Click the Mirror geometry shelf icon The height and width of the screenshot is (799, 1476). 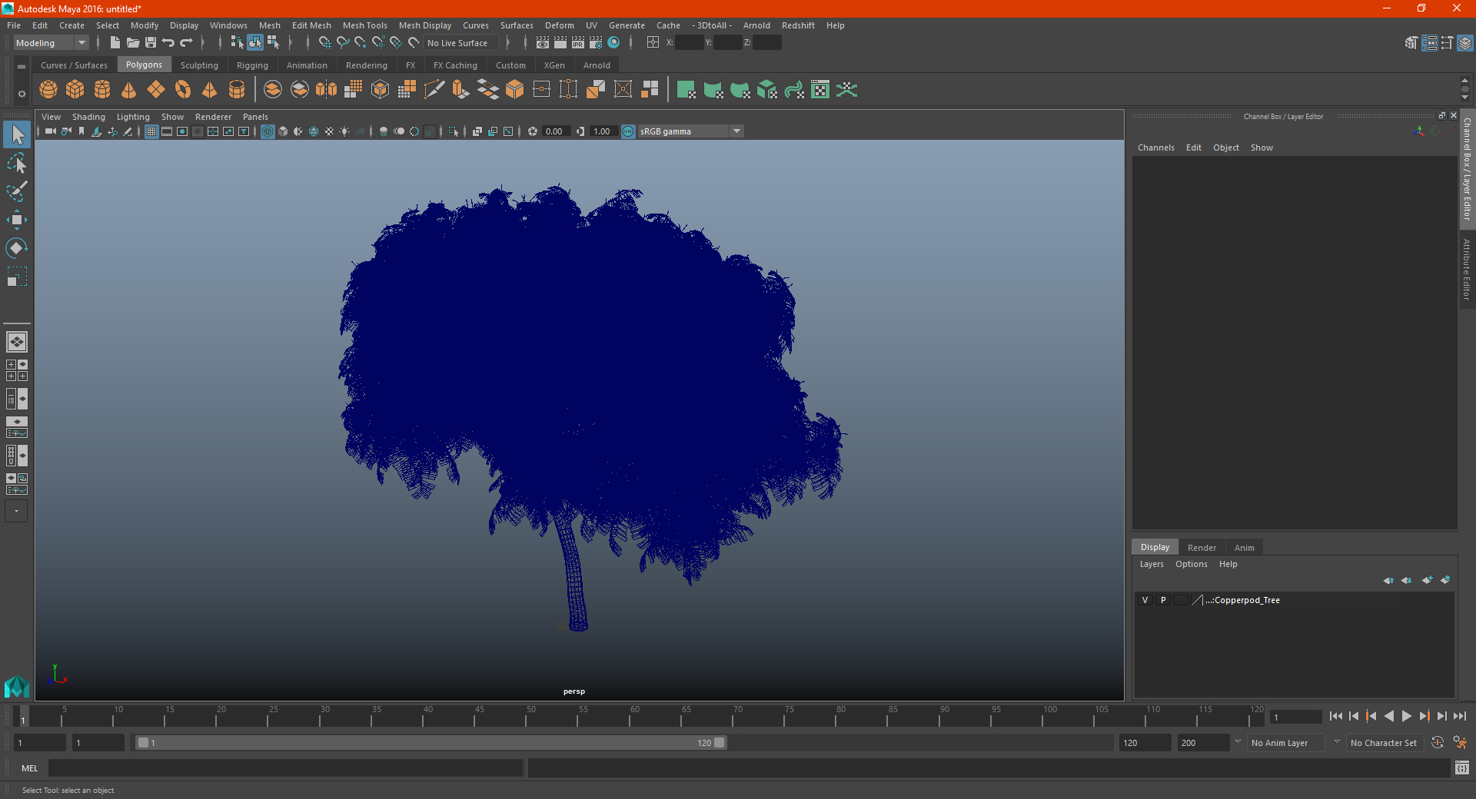coord(327,90)
